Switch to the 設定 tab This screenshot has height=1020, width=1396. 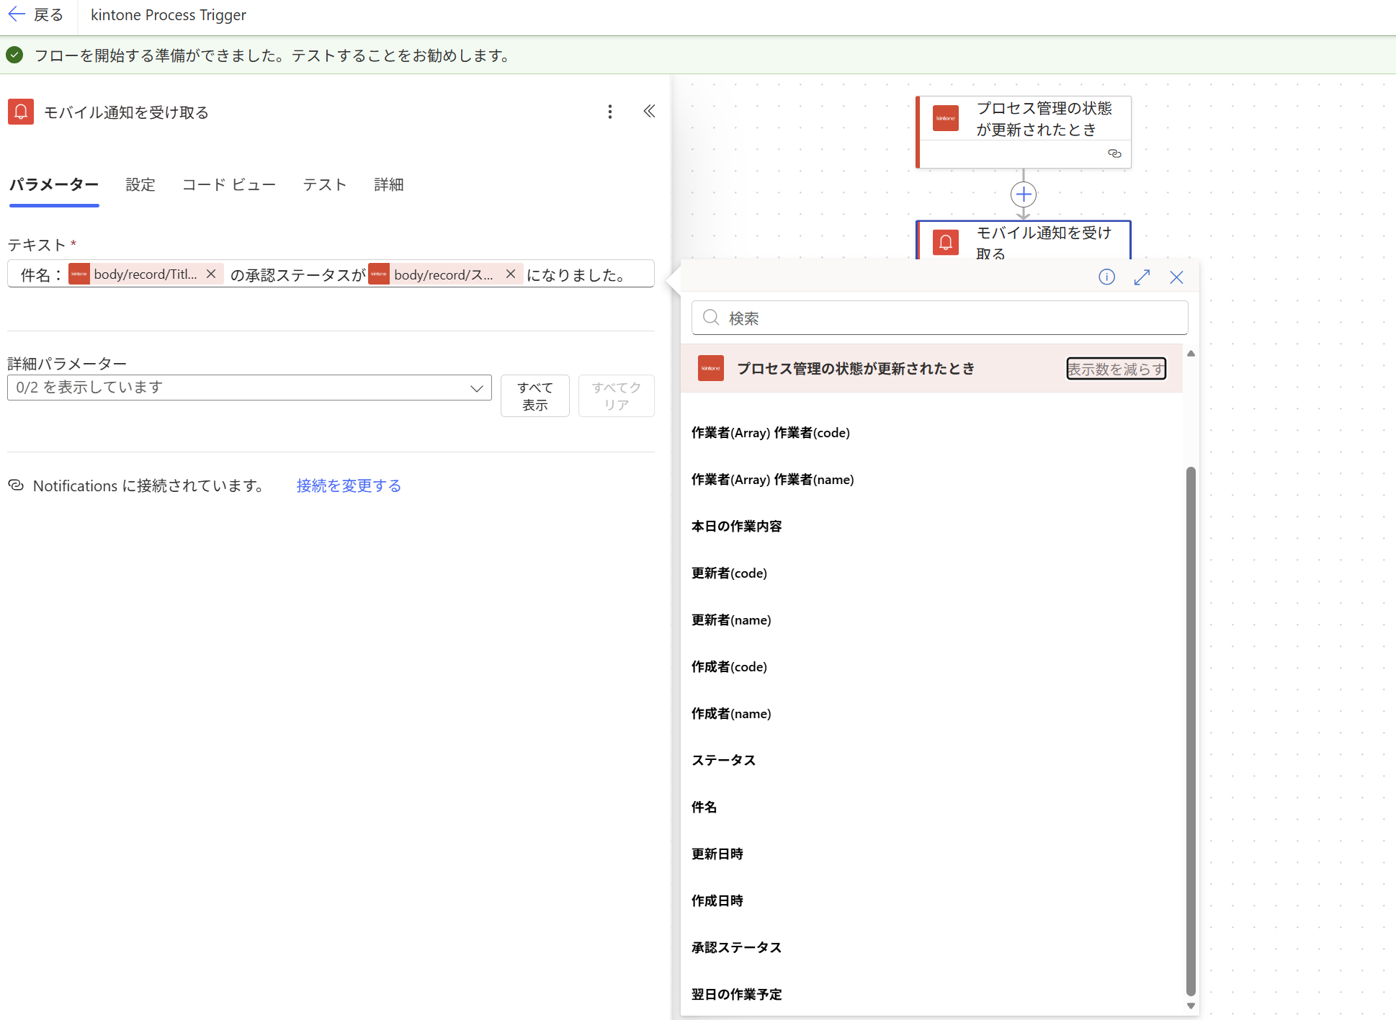[140, 184]
